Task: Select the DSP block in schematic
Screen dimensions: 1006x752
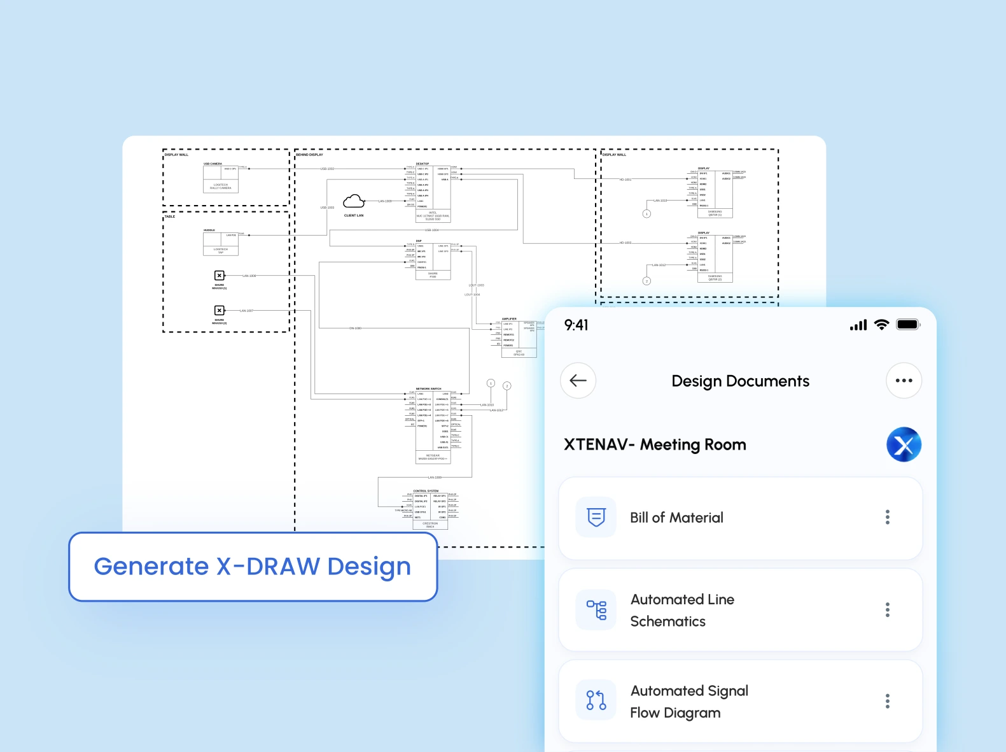Action: (x=433, y=261)
